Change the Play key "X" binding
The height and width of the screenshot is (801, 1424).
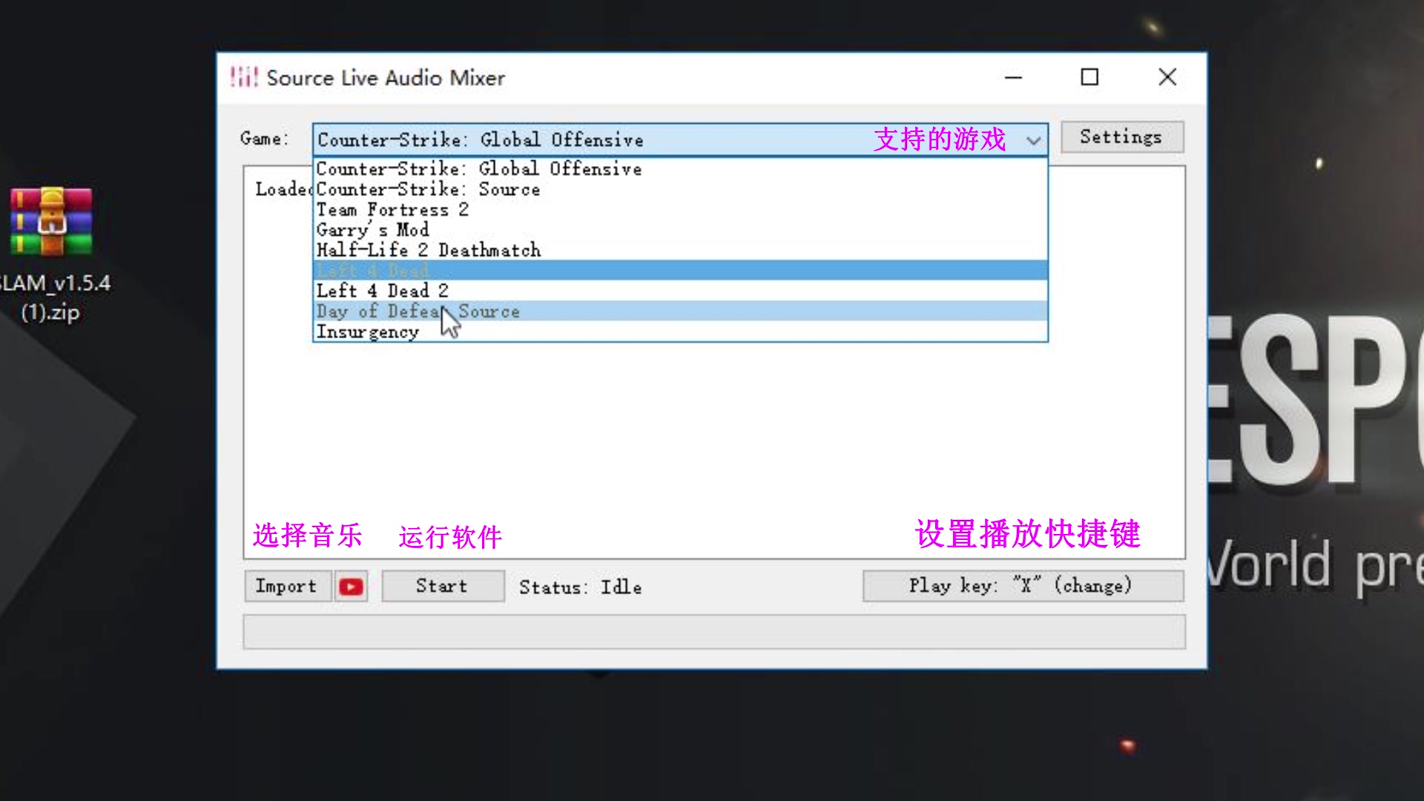click(x=1022, y=586)
